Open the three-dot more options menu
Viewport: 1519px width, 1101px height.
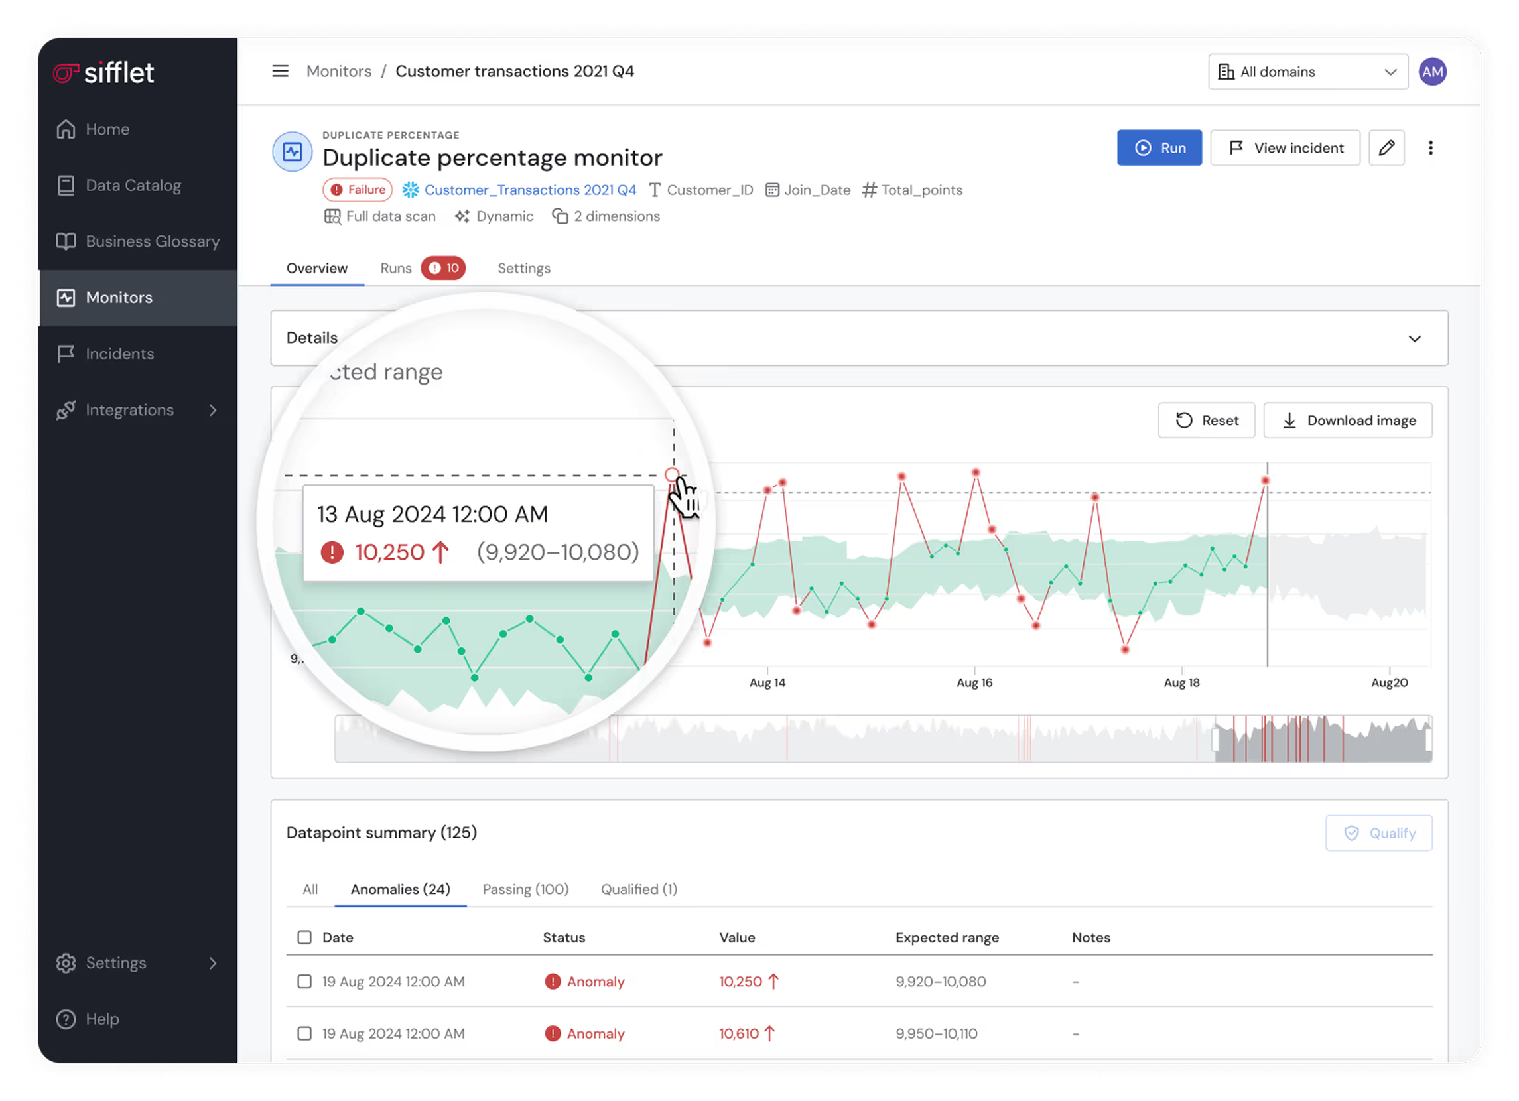(1430, 147)
